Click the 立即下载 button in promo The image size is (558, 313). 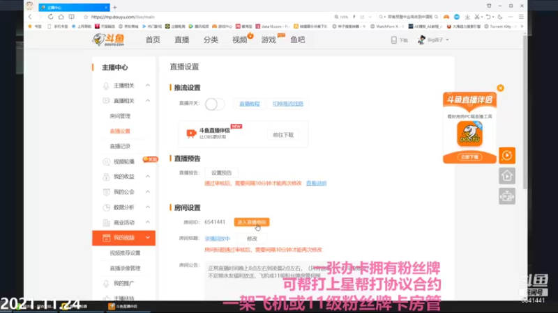tap(469, 157)
